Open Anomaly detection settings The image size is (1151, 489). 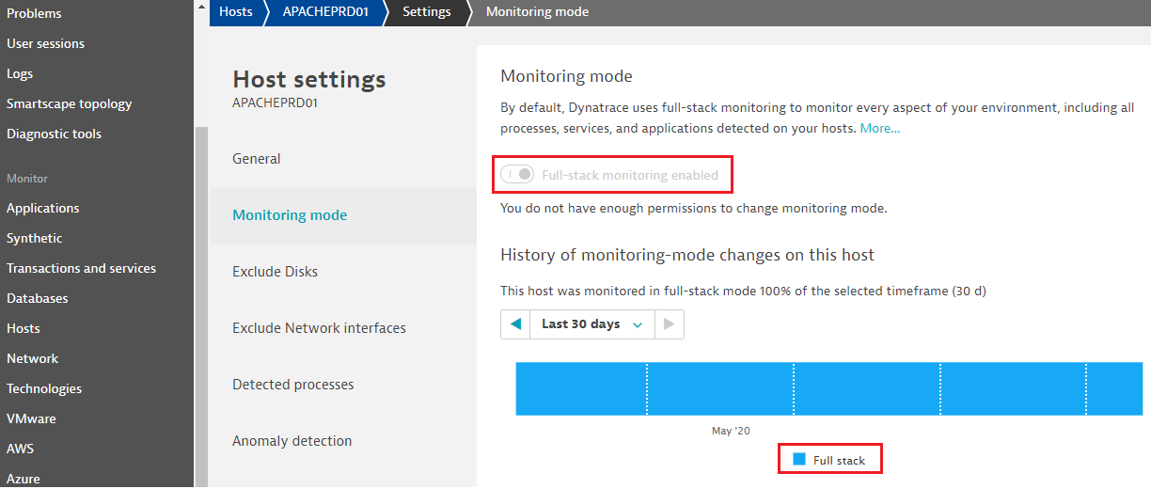pyautogui.click(x=292, y=441)
